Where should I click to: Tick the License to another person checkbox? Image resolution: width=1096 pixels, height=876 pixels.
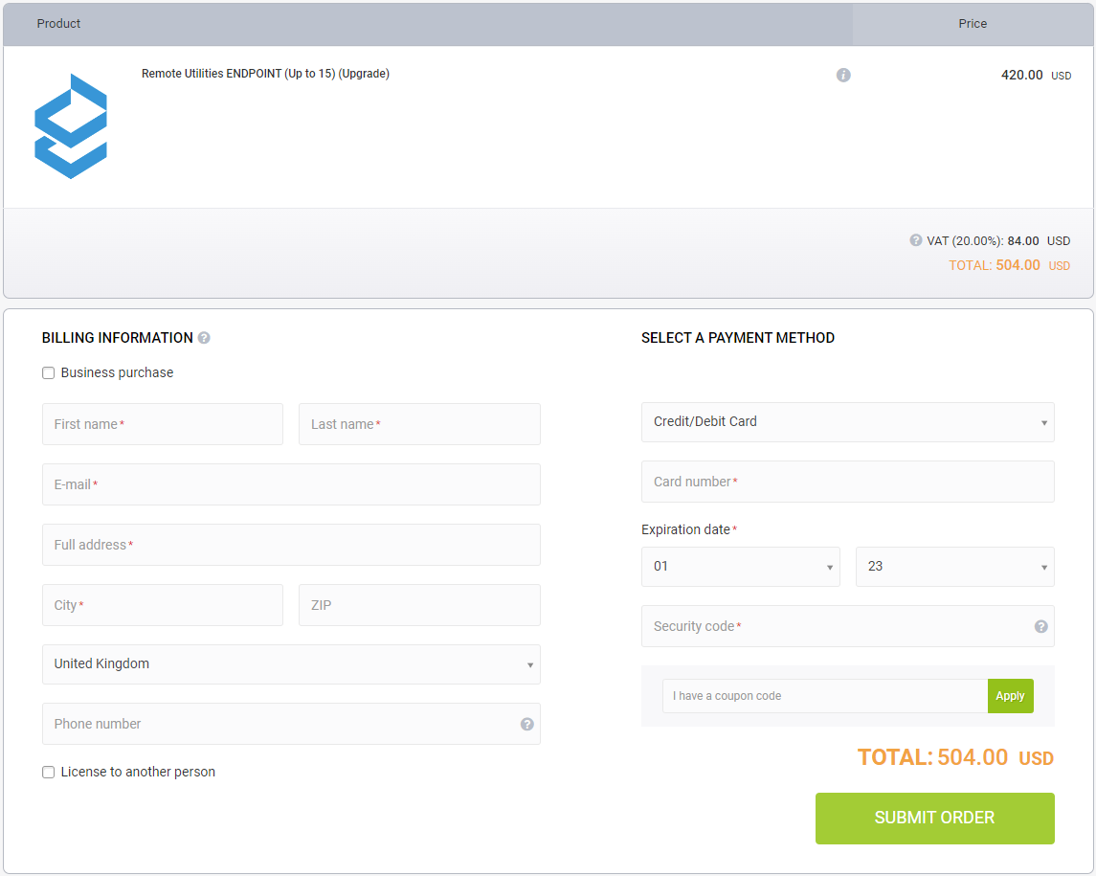[49, 773]
